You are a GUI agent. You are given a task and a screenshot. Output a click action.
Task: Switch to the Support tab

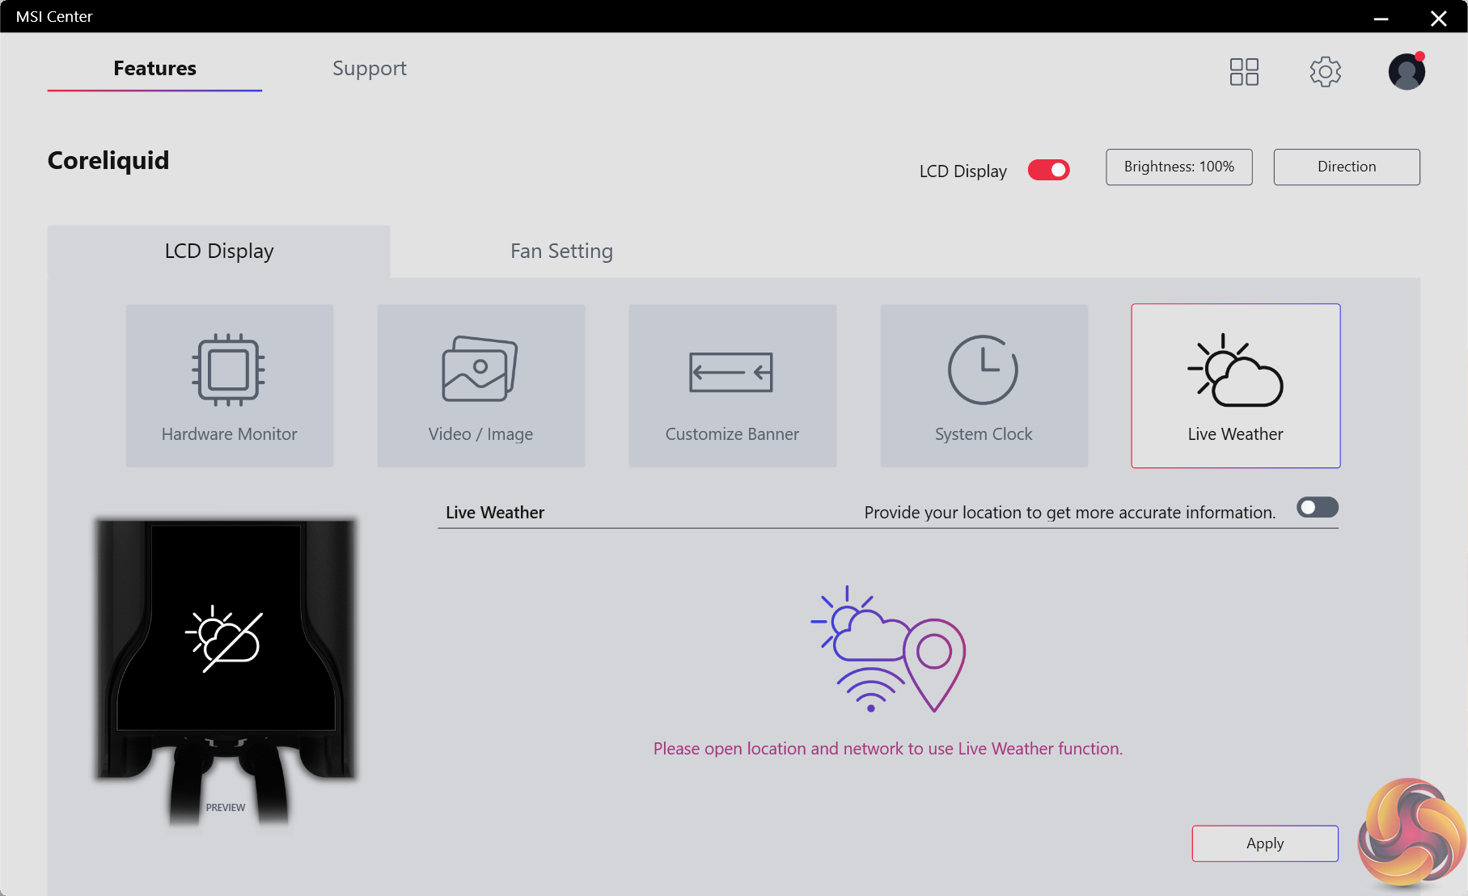pos(370,69)
